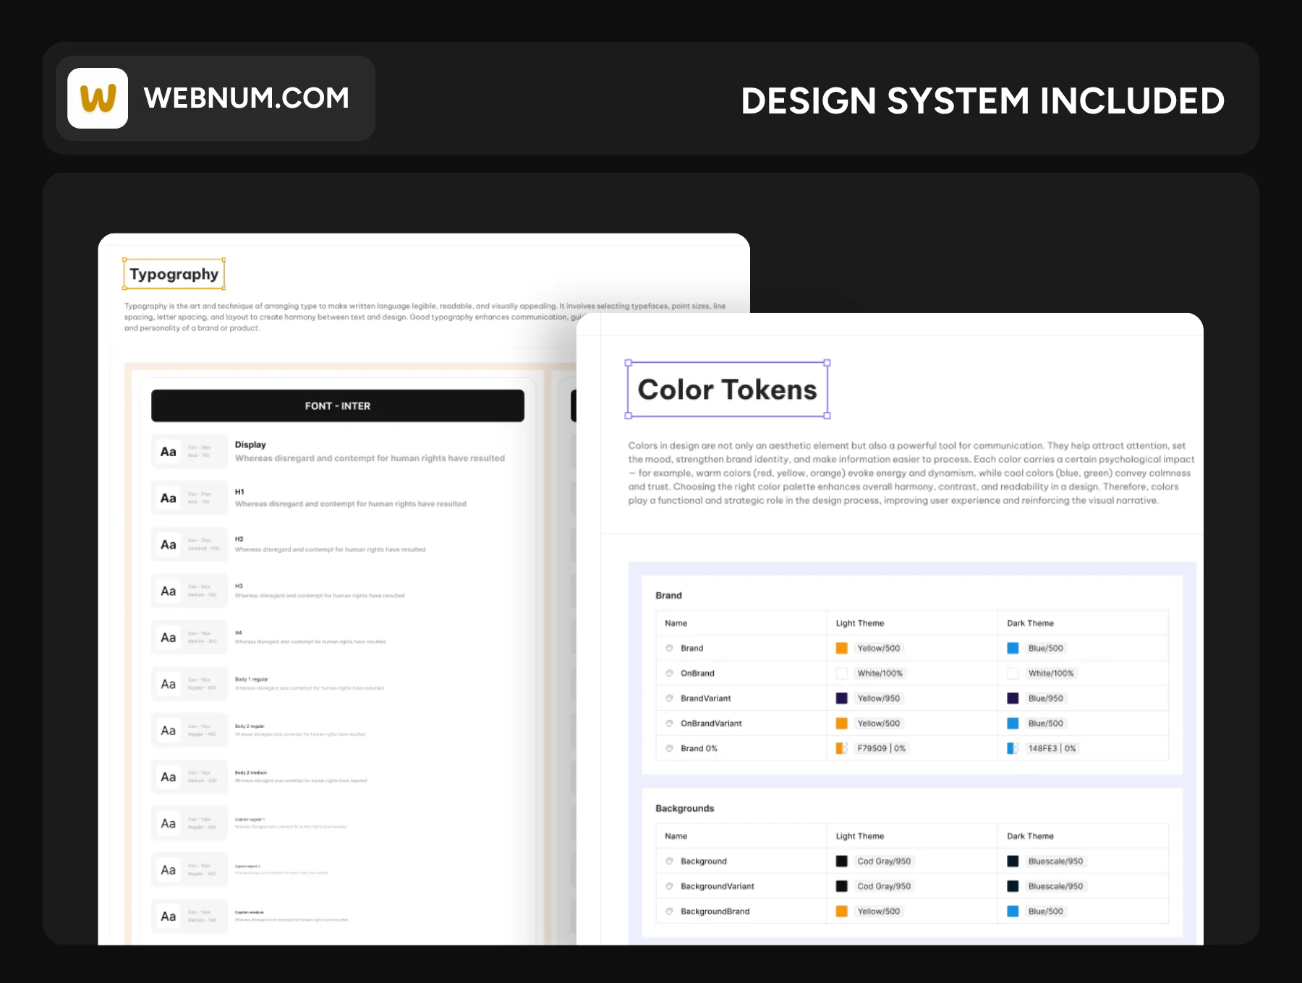The width and height of the screenshot is (1302, 983).
Task: Pick the Light Theme swatch in BrandVariant row
Action: [842, 698]
